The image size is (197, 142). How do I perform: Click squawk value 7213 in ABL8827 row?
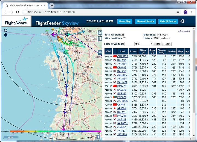pos(135,75)
